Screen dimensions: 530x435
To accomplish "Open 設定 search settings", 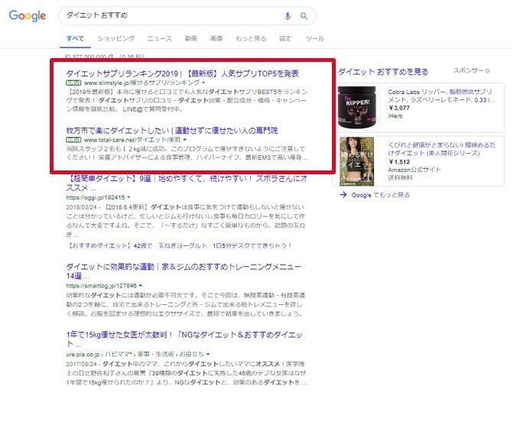I will pyautogui.click(x=285, y=38).
